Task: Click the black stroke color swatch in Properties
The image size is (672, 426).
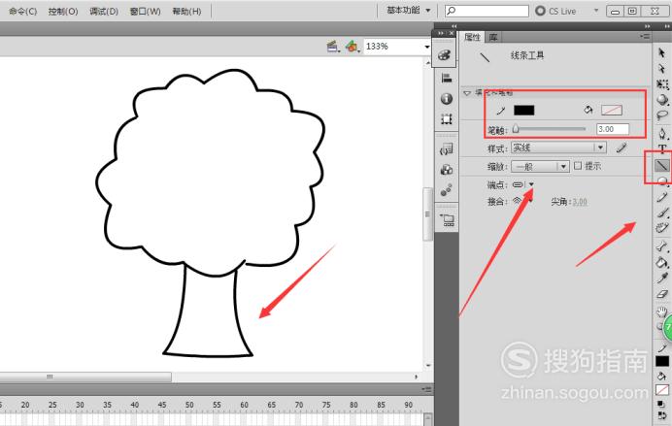Action: tap(523, 111)
